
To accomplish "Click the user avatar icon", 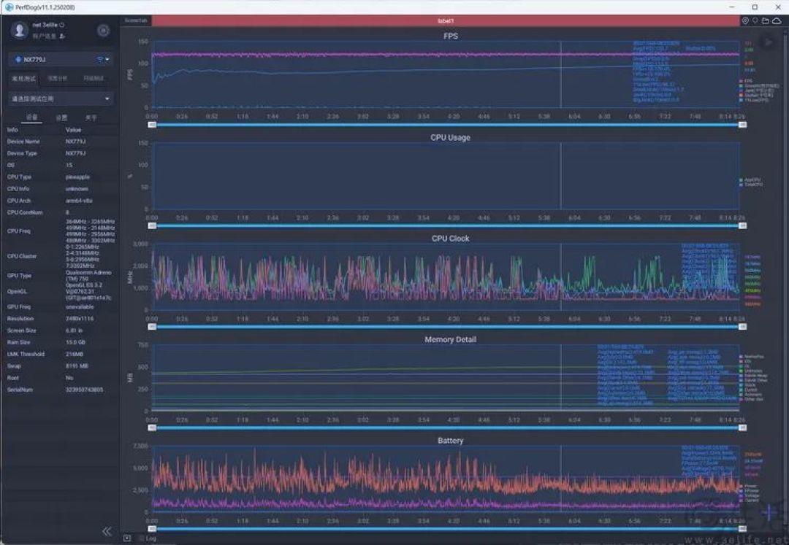I will tap(20, 30).
